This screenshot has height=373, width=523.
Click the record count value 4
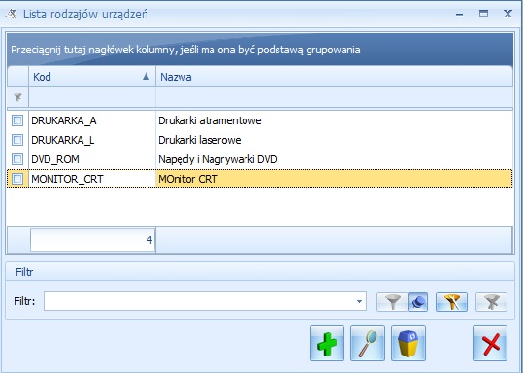pyautogui.click(x=93, y=239)
